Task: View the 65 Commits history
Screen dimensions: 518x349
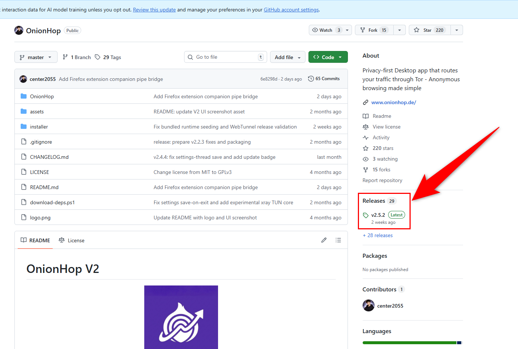Action: 324,79
